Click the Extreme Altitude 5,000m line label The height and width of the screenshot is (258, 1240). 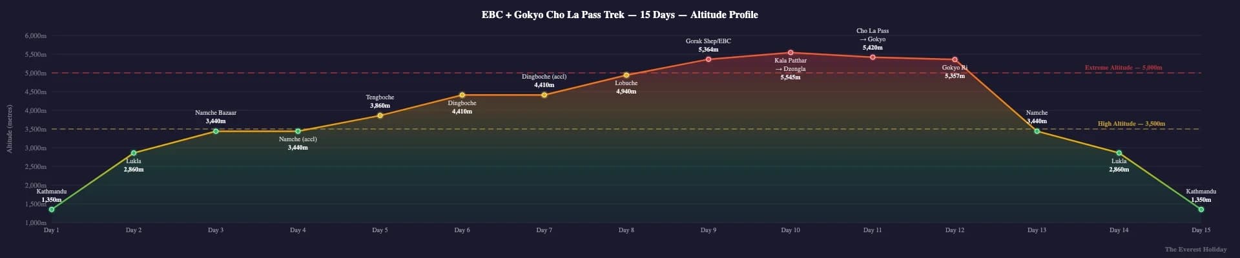tap(1123, 68)
